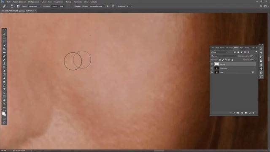270x152 pixels.
Task: Open Layers icon in right dock
Action: [x=261, y=68]
